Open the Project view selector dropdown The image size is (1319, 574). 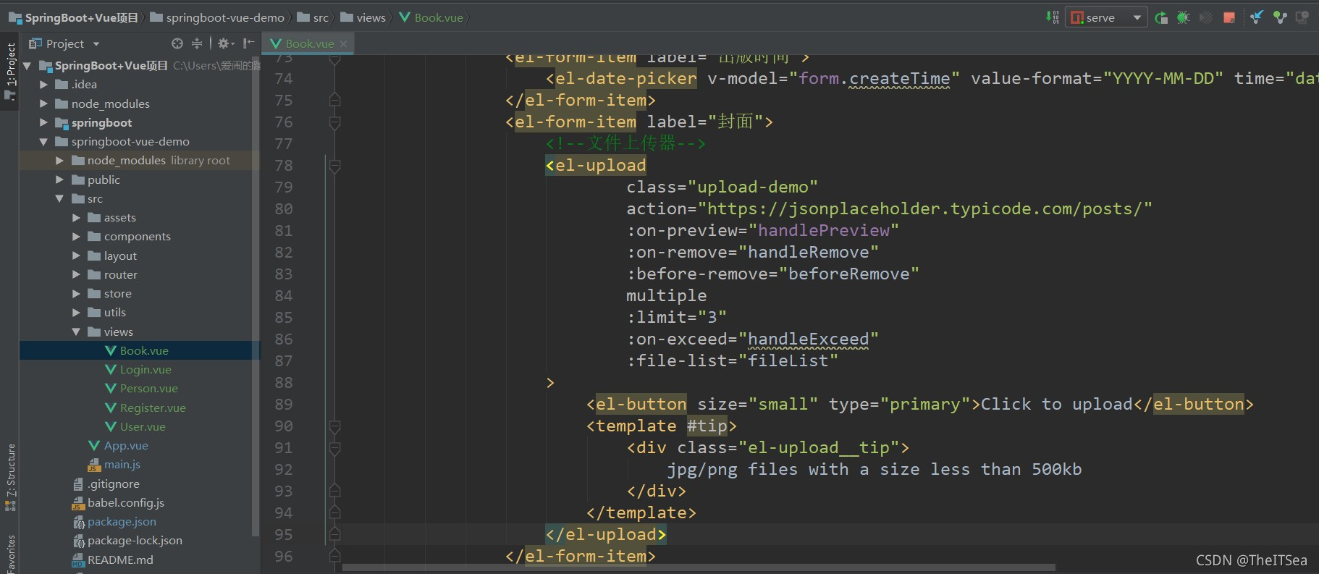coord(64,43)
